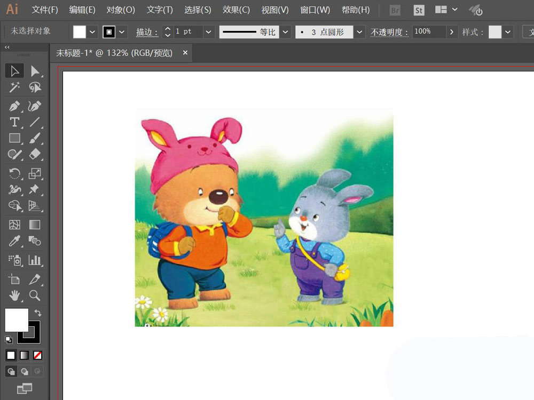The width and height of the screenshot is (534, 400).
Task: Open the 文字(T) menu
Action: pyautogui.click(x=160, y=10)
